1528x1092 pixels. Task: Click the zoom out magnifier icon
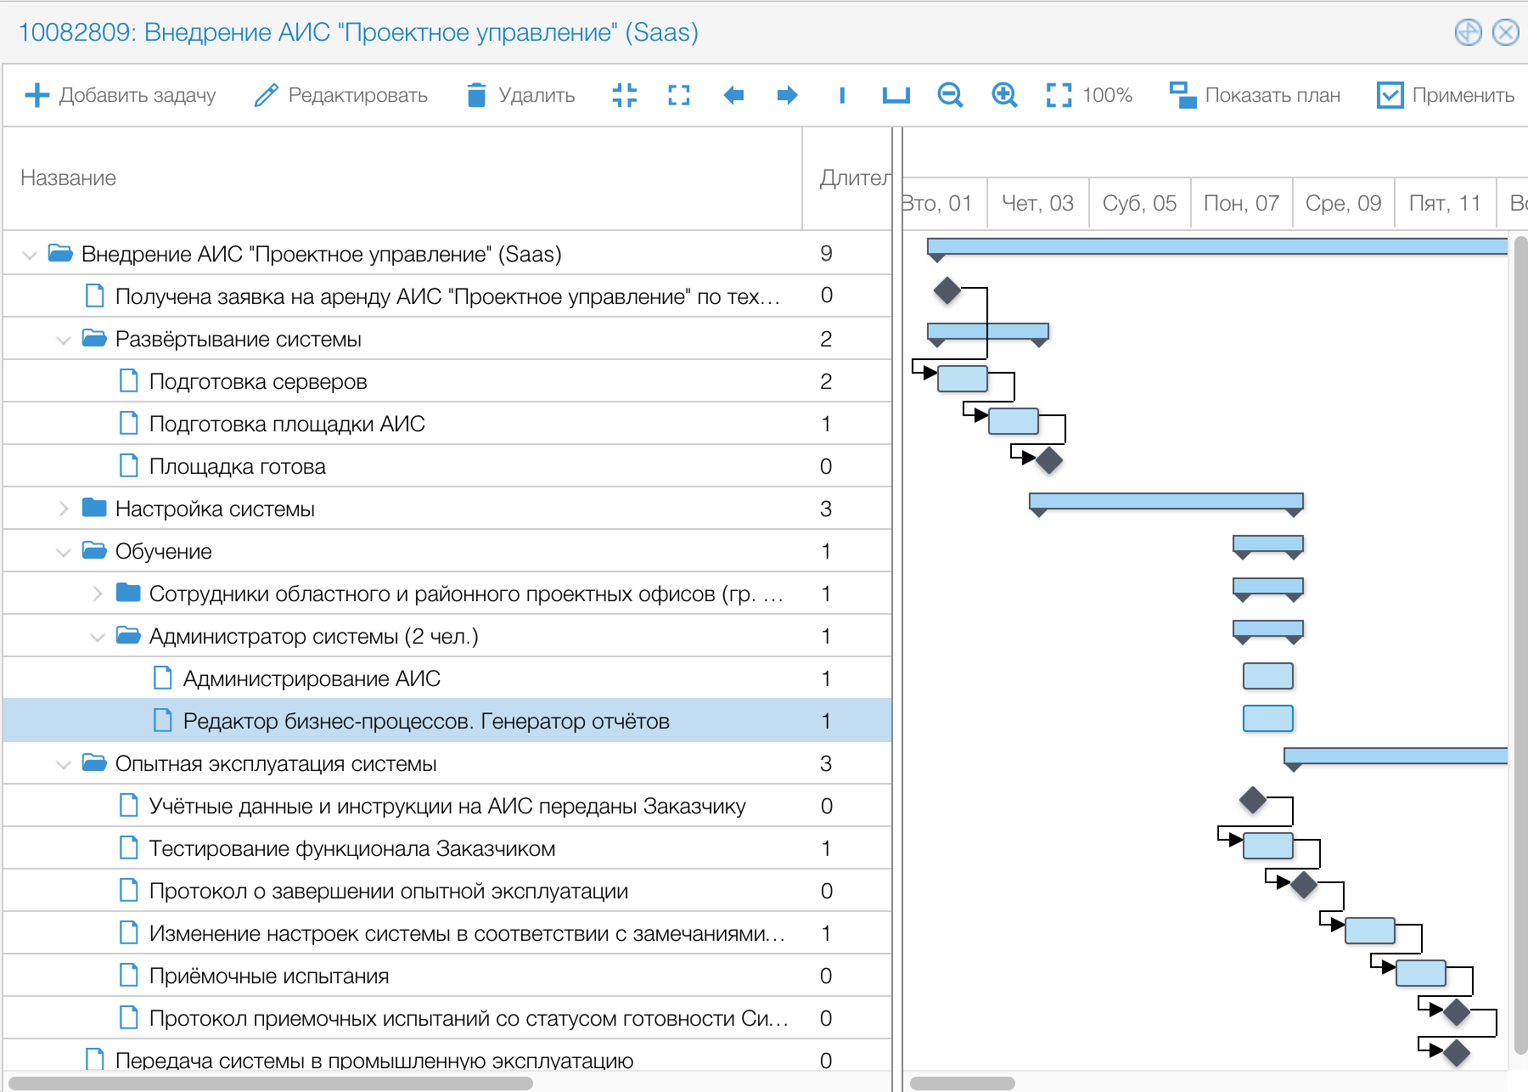pyautogui.click(x=950, y=95)
